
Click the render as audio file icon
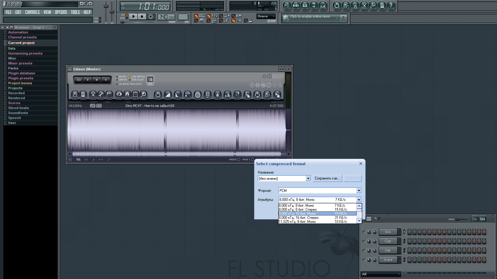[355, 5]
